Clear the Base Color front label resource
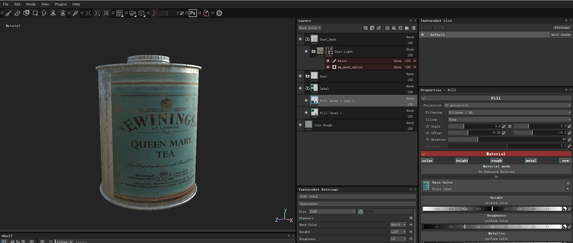Screen dimensions: 573x243 click(568, 183)
